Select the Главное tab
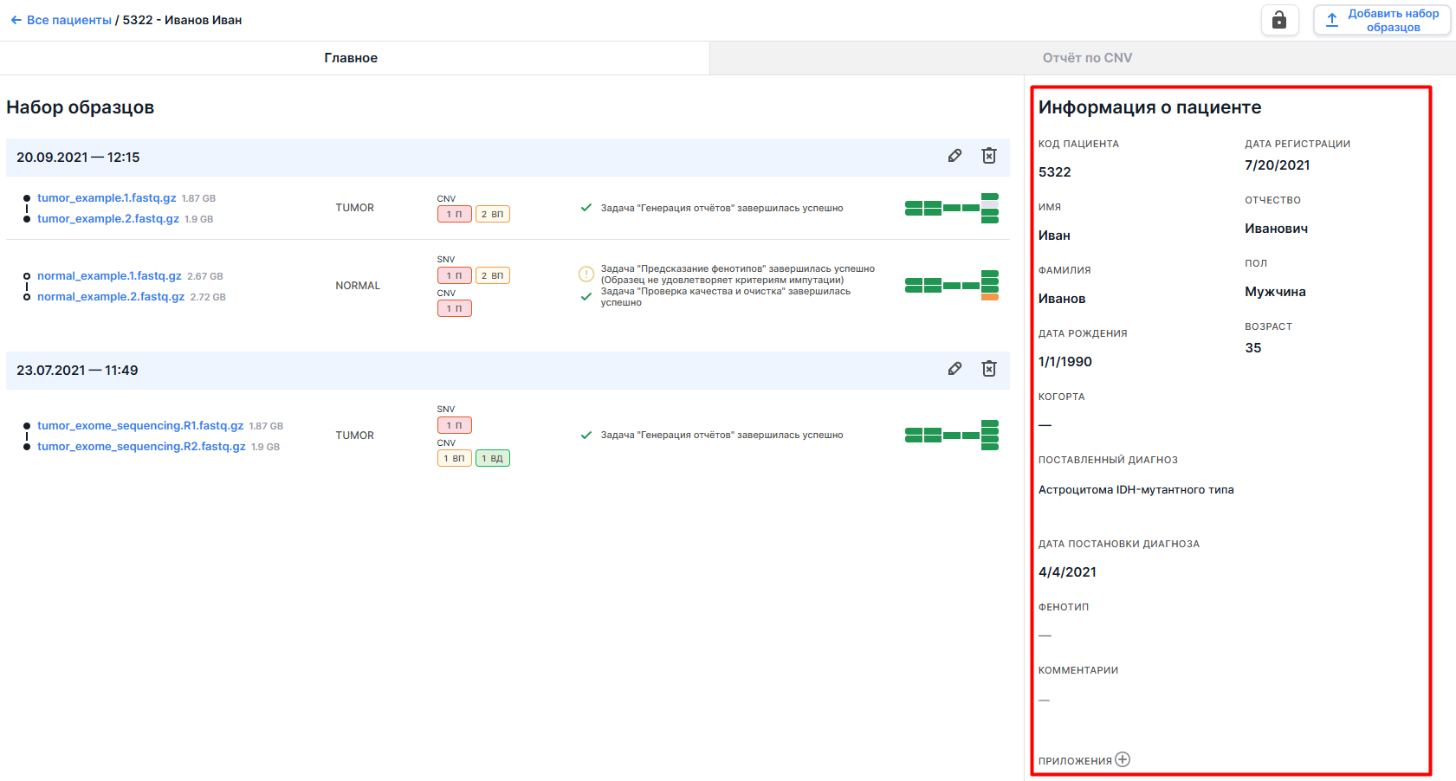This screenshot has height=781, width=1456. pyautogui.click(x=351, y=58)
